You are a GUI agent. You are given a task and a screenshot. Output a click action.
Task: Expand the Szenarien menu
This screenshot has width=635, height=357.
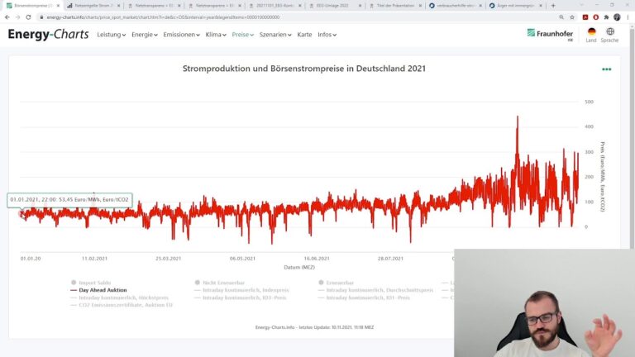tap(275, 35)
